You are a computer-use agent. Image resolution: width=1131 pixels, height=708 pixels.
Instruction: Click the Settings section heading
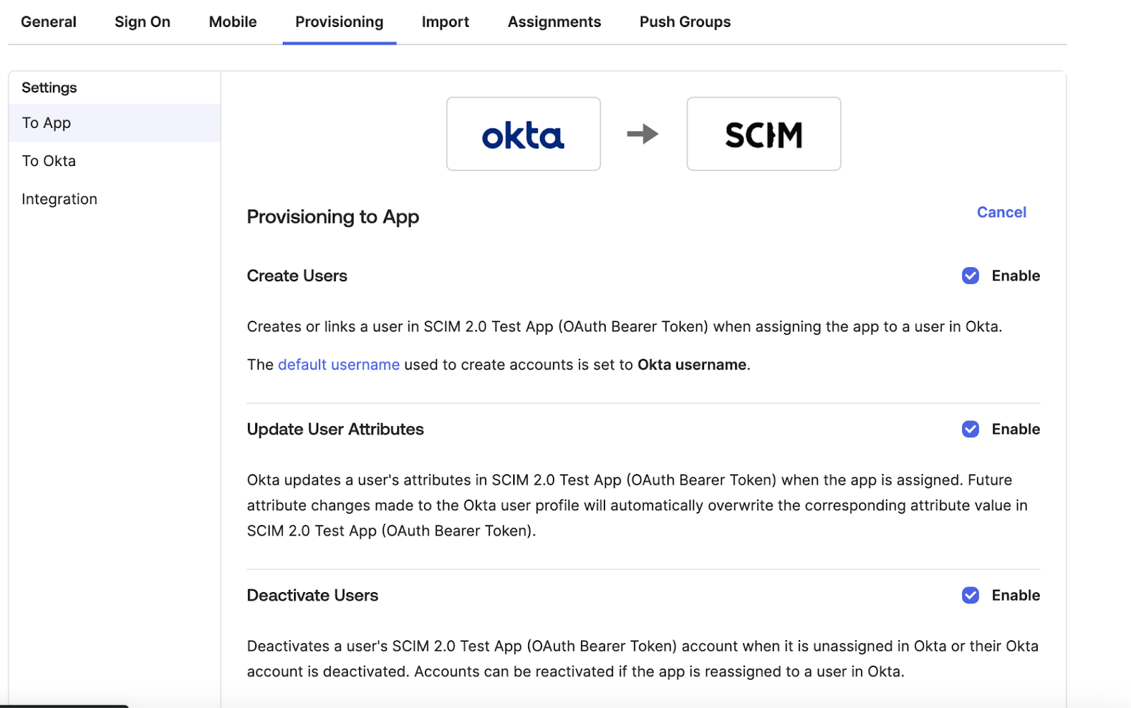[49, 87]
